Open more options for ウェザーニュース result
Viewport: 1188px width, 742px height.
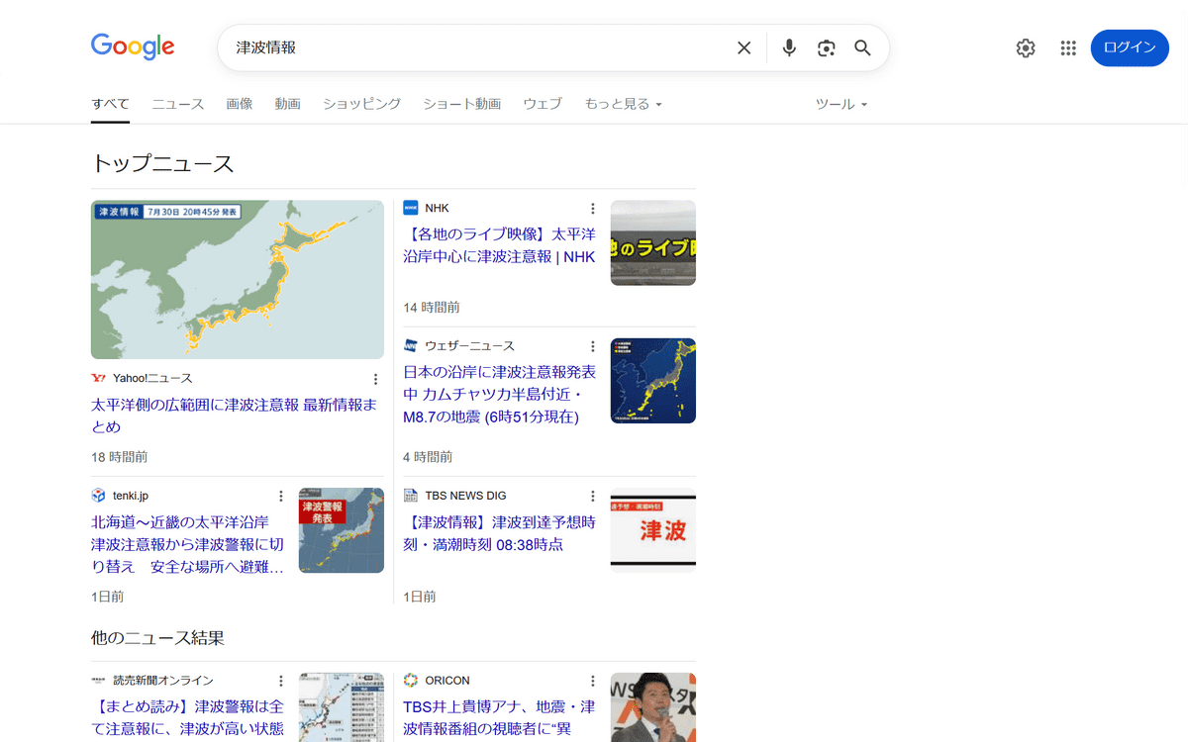(593, 346)
